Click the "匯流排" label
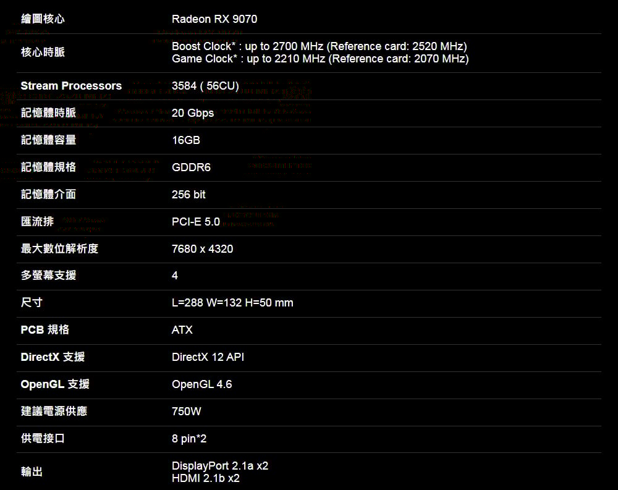The height and width of the screenshot is (490, 618). [x=37, y=222]
